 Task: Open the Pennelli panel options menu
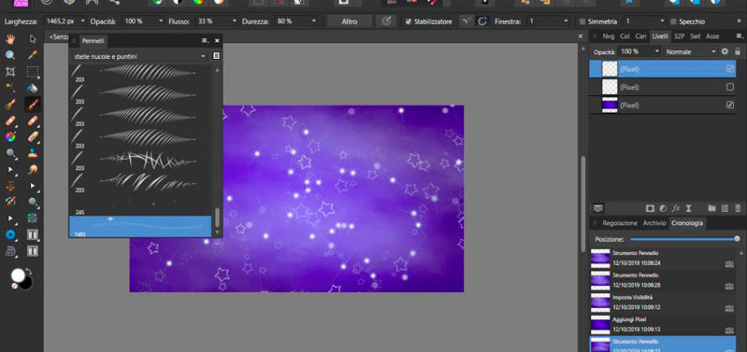(x=204, y=40)
